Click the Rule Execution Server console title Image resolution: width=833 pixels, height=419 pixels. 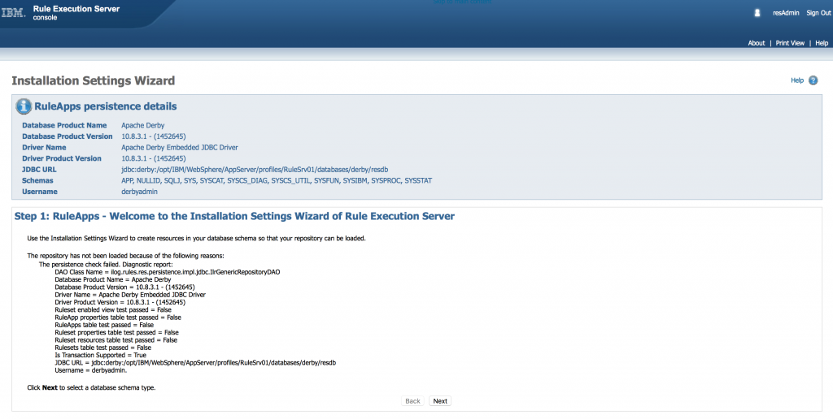tap(76, 13)
